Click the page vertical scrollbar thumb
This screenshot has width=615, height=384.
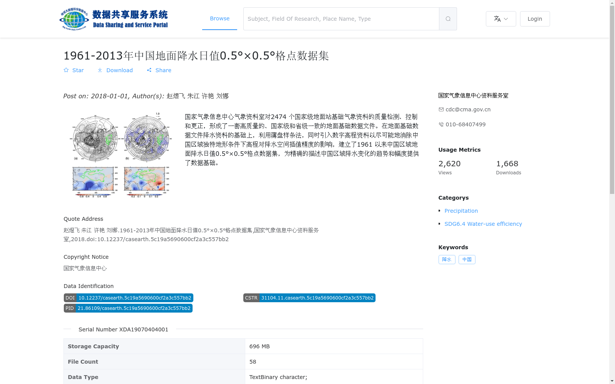tap(612, 100)
